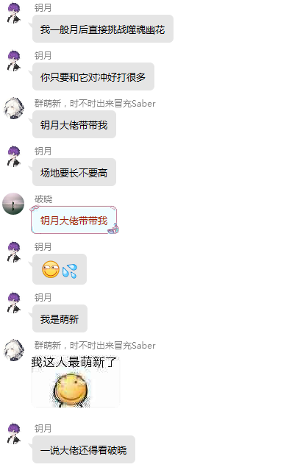Screen dimensions: 300x470
Task: Click 破晓's decorated pink bubble 钥月大佬带带我
Action: click(74, 221)
